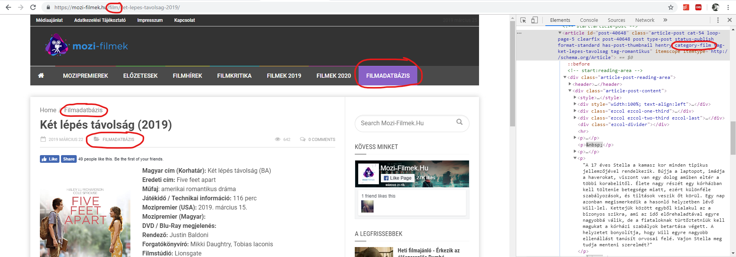Click the Kapcsolat link

[x=184, y=20]
